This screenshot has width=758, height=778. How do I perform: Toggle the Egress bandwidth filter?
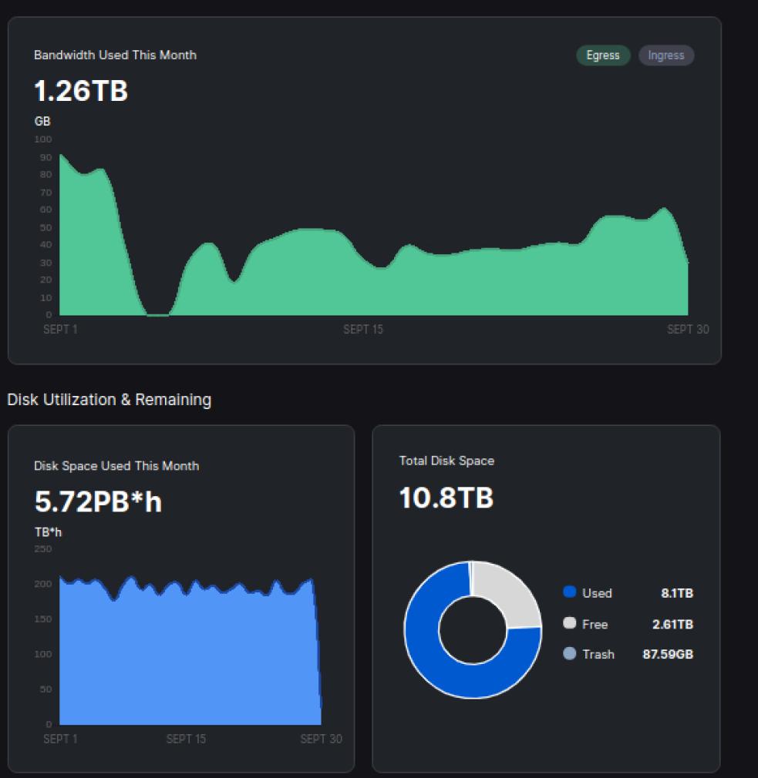coord(603,55)
